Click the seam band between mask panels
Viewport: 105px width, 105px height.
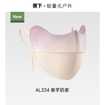(x=59, y=51)
